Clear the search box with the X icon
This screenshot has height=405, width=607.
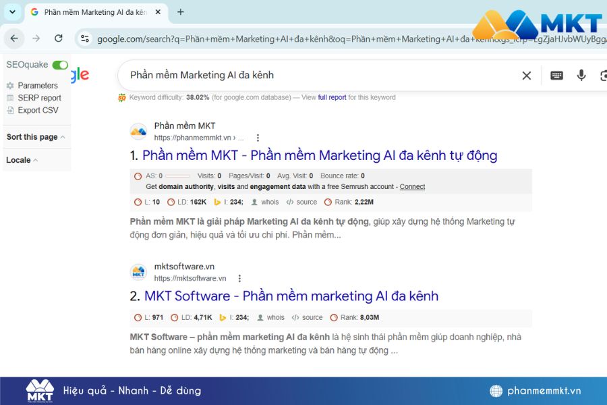click(527, 76)
